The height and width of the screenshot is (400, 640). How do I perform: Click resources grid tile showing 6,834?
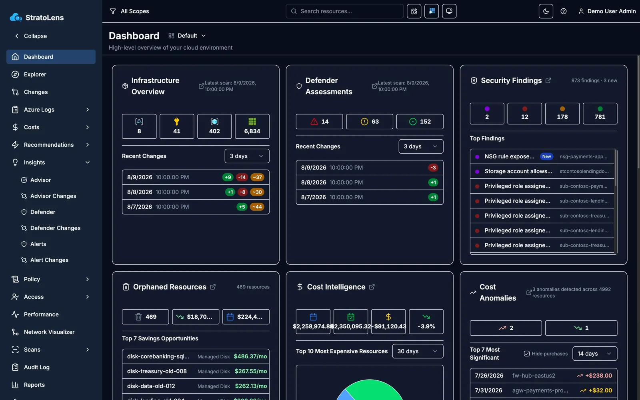[x=252, y=126]
